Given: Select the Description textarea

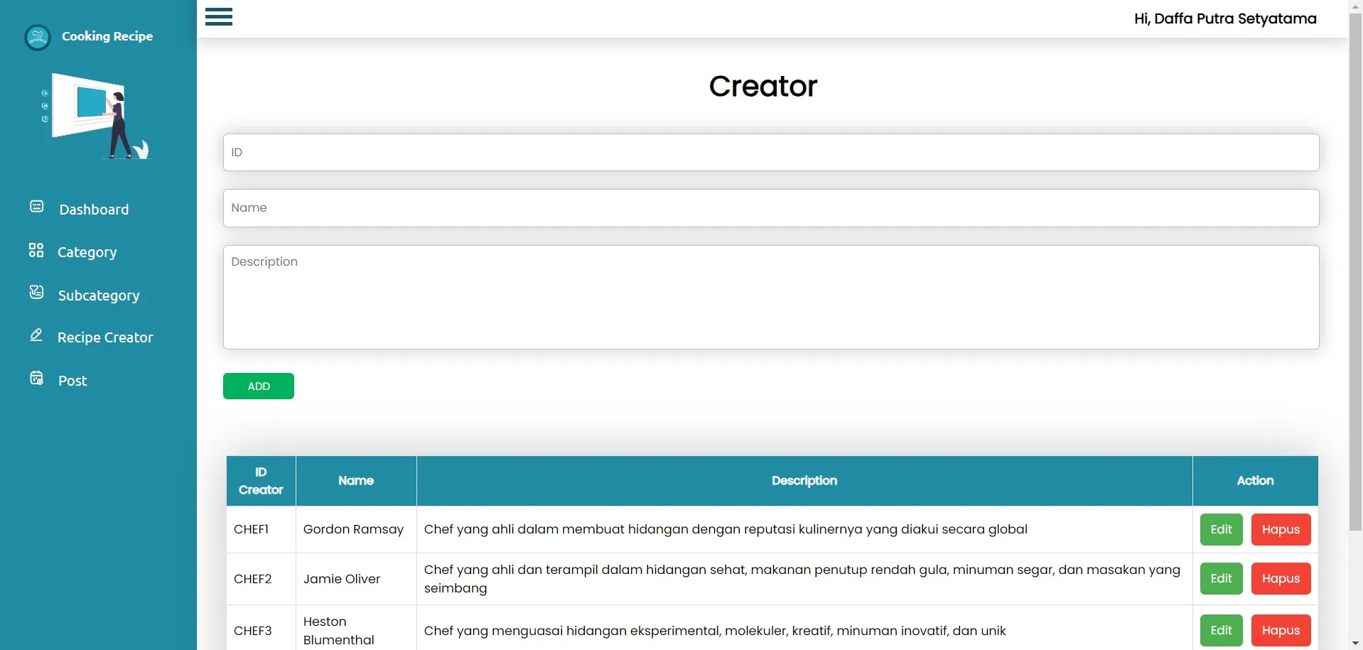Looking at the screenshot, I should [770, 297].
